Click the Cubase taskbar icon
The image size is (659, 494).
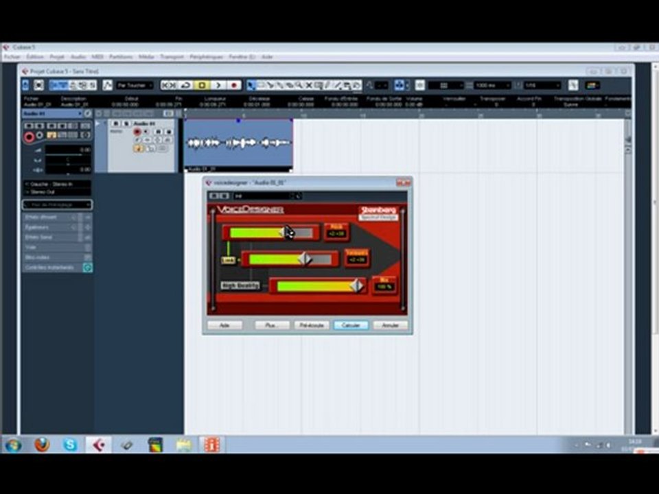pyautogui.click(x=99, y=445)
